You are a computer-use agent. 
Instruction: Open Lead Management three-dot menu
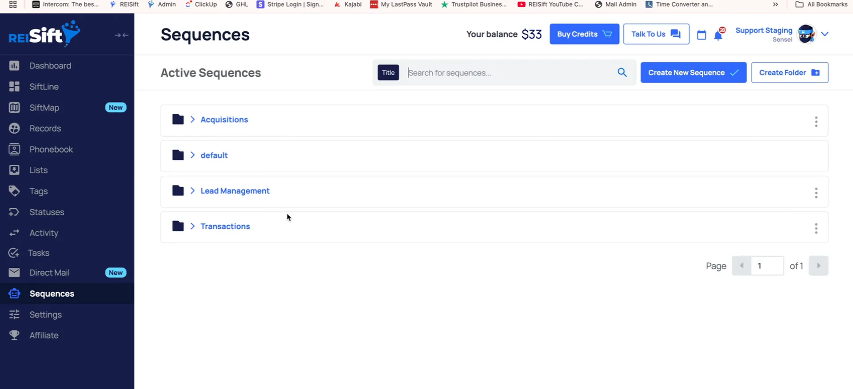(x=816, y=193)
